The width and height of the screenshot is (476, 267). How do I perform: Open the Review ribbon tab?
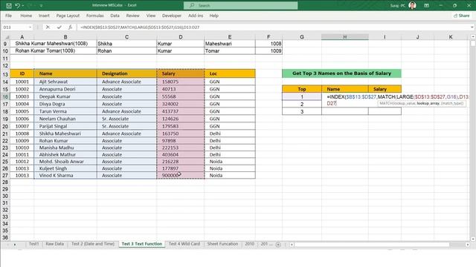pos(132,16)
